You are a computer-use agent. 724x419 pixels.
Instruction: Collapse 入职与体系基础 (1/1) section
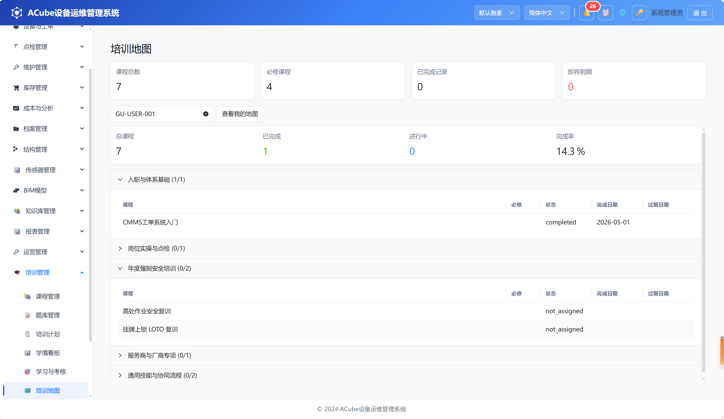[x=405, y=179]
